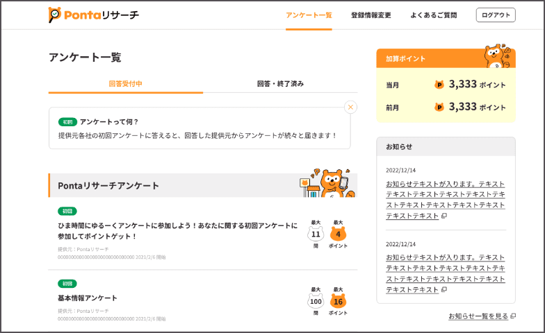The image size is (545, 333).
Task: Click the アンケート一覧 page title
Action: pos(85,57)
